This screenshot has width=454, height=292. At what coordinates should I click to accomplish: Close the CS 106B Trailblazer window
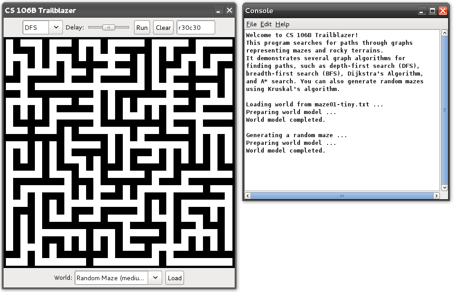click(230, 10)
